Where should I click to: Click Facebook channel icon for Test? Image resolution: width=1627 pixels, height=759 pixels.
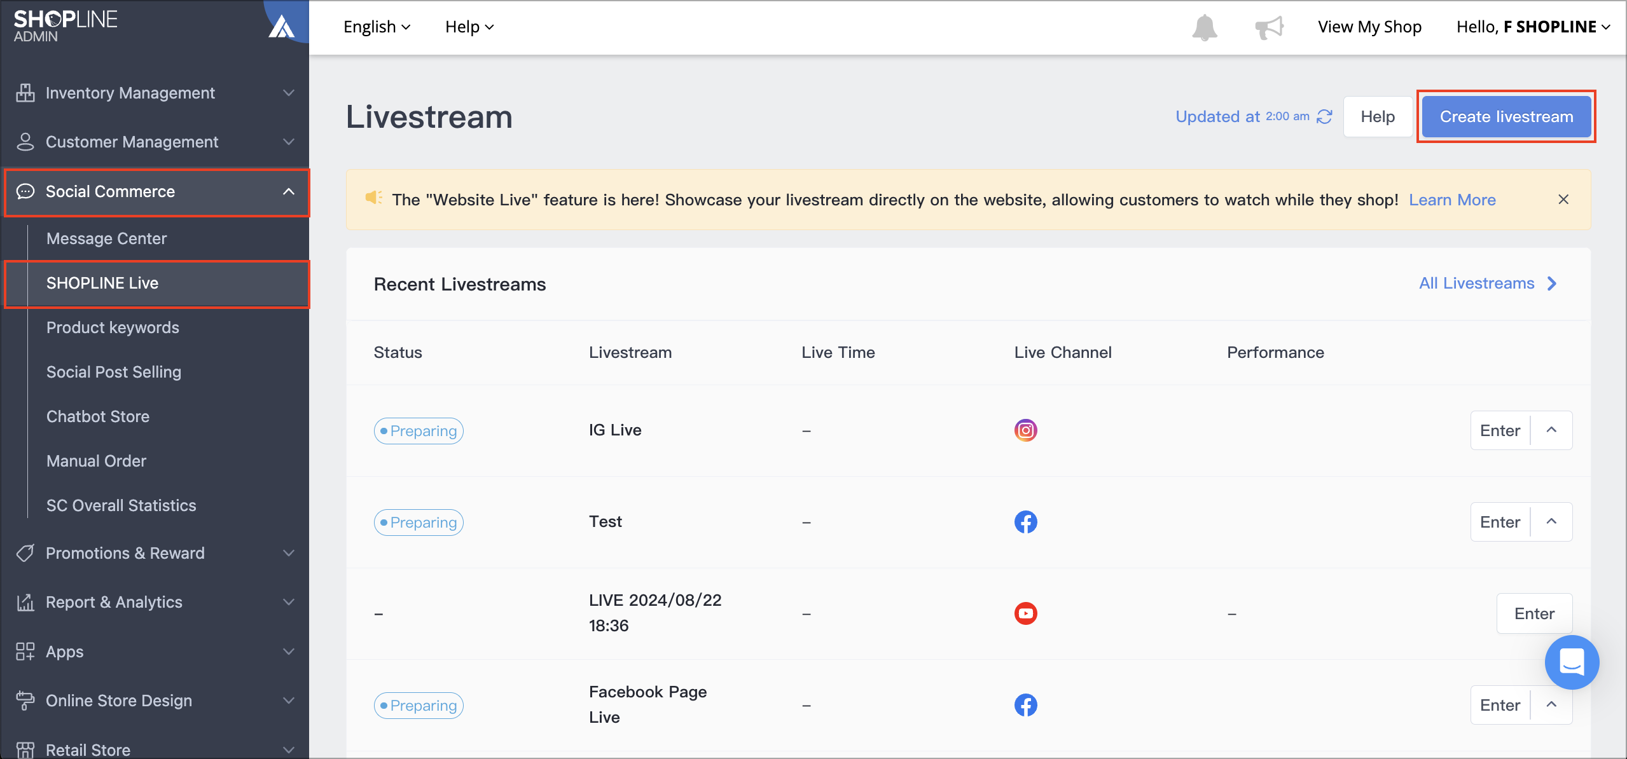pyautogui.click(x=1025, y=522)
